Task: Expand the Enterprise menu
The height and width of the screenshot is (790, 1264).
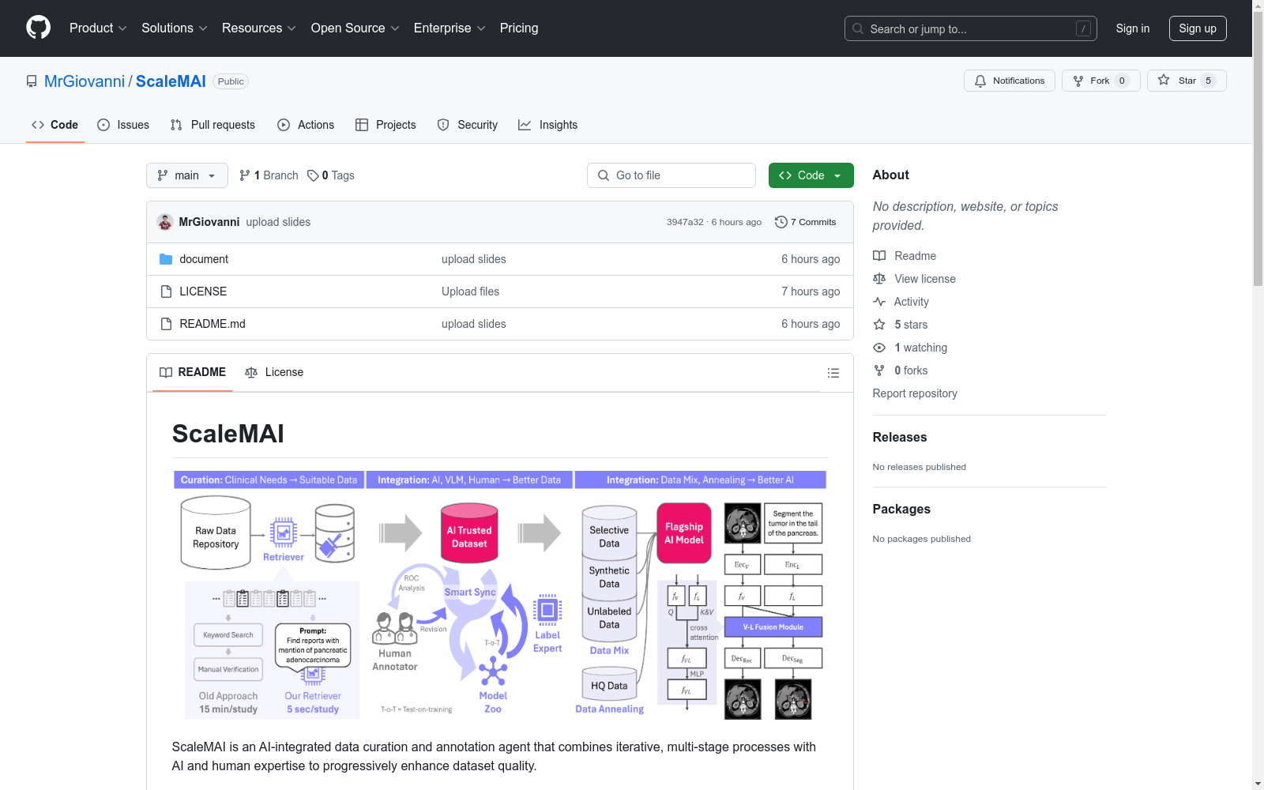Action: [x=450, y=28]
